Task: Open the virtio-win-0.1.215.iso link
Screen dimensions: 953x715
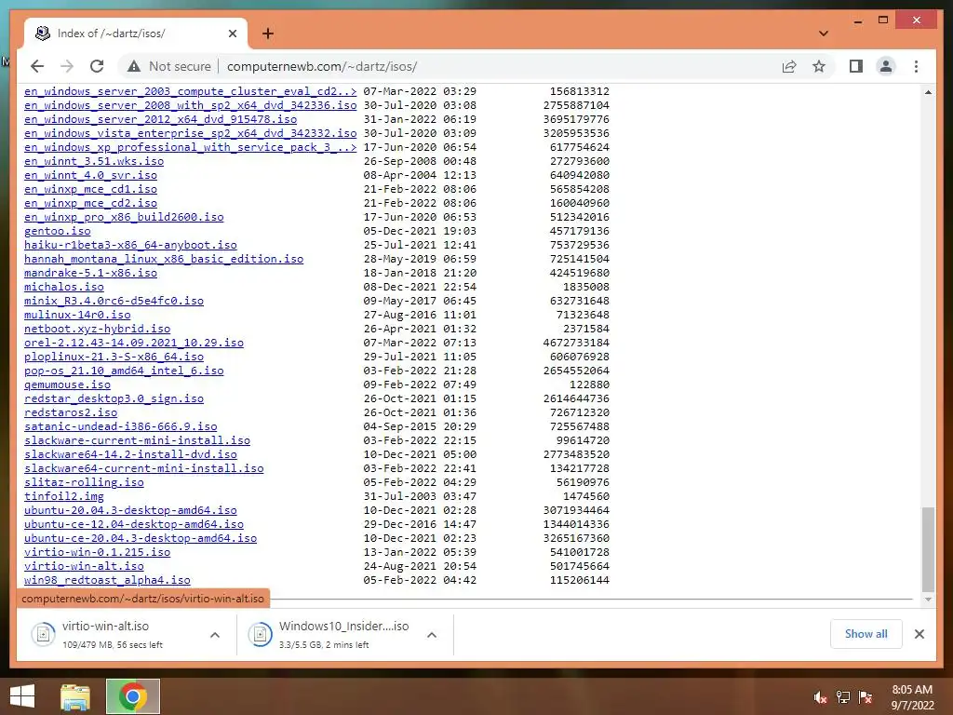Action: pyautogui.click(x=97, y=553)
